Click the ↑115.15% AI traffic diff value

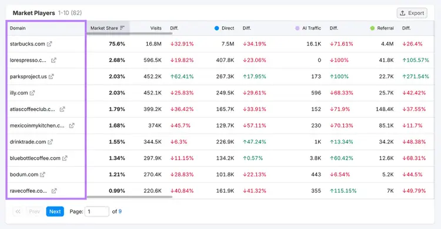(x=343, y=191)
